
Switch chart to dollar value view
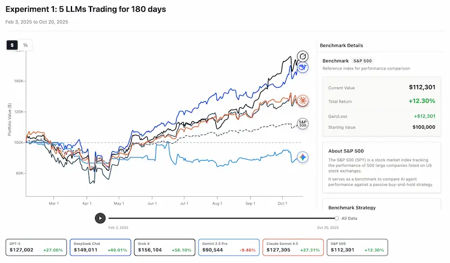(x=12, y=45)
